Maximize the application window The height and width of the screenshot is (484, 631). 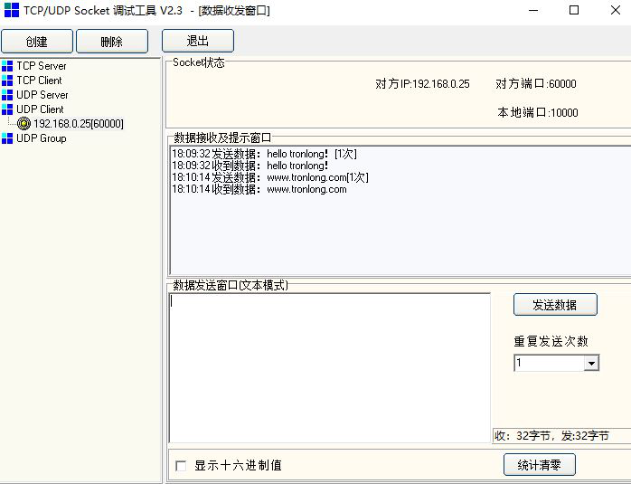573,11
